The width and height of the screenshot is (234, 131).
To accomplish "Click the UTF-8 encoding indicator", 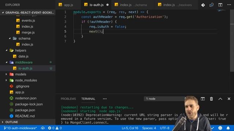I will pos(165,128).
